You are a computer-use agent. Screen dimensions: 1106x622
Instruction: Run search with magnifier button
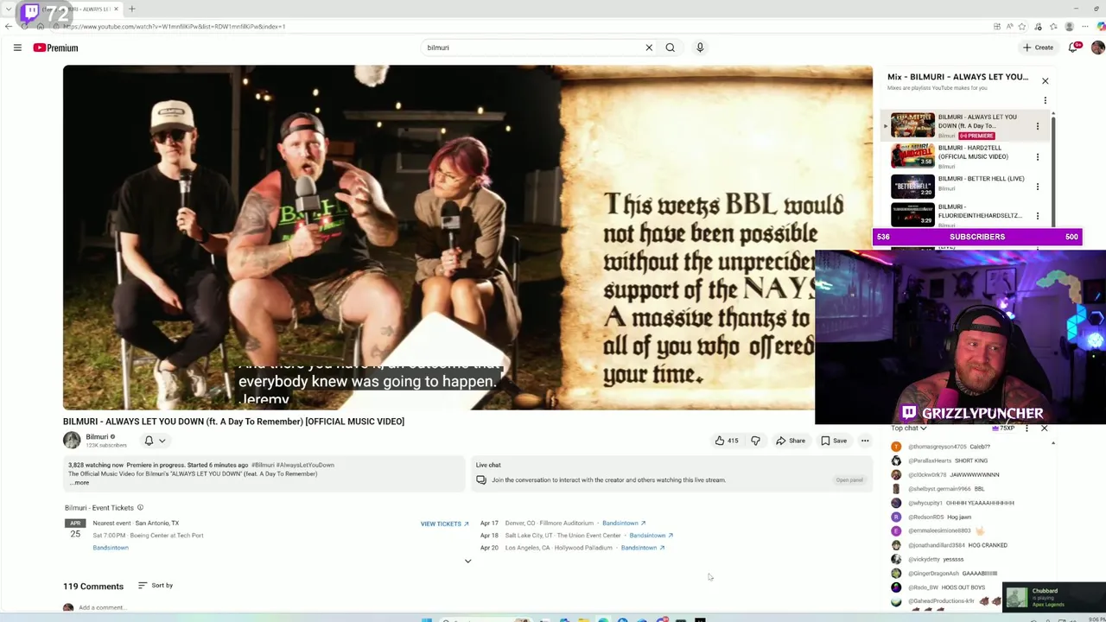point(670,48)
